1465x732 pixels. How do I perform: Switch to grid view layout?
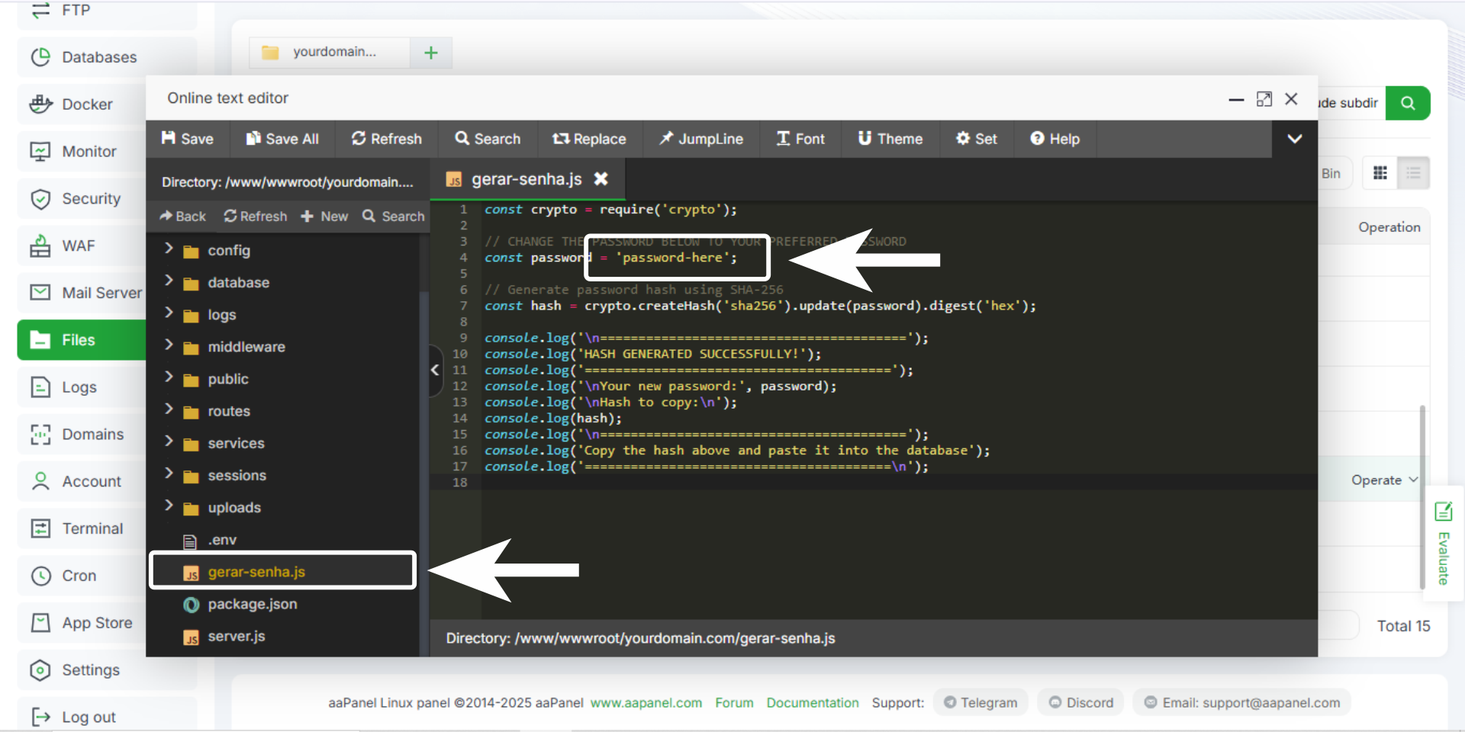(x=1380, y=173)
